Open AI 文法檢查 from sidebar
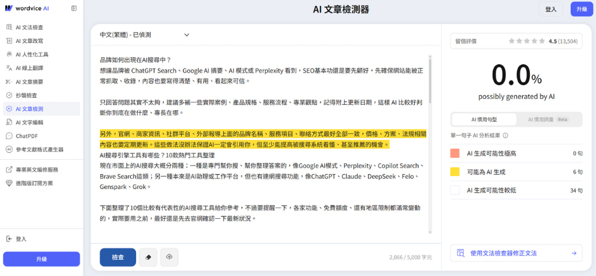The height and width of the screenshot is (276, 596). pyautogui.click(x=42, y=27)
